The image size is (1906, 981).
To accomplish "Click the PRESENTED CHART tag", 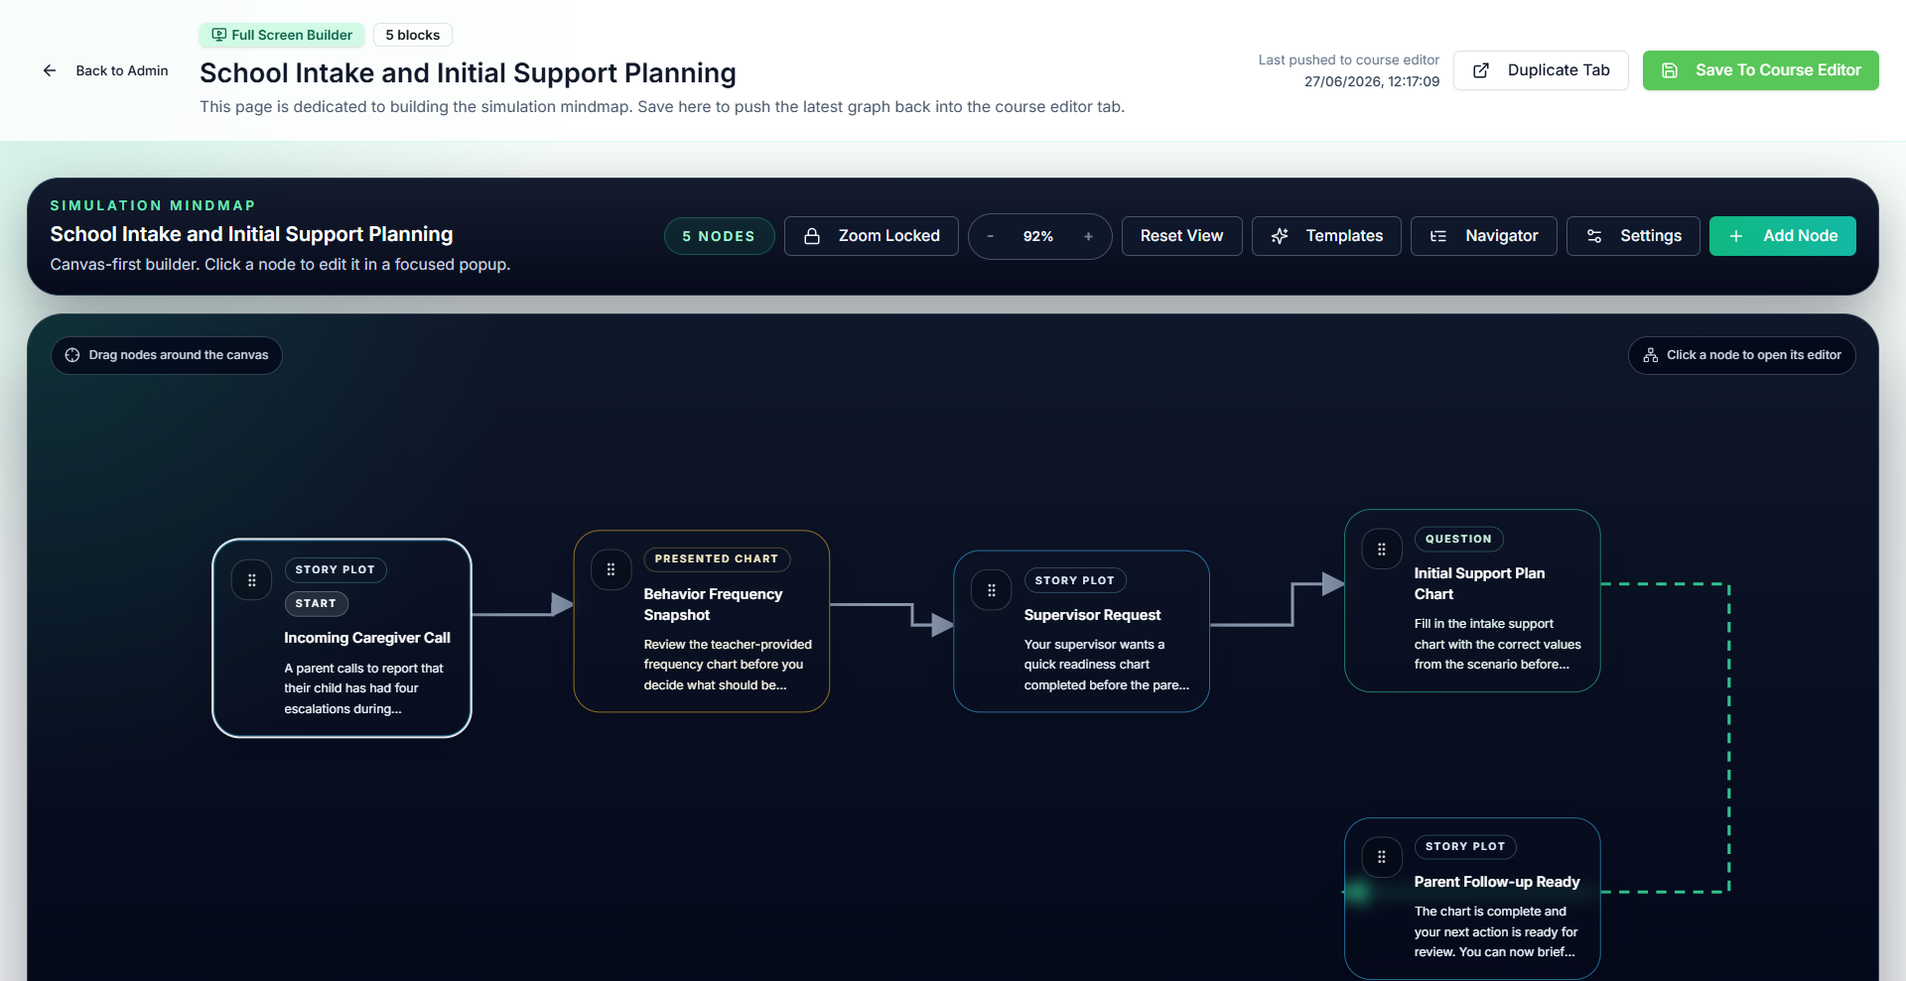I will point(716,559).
